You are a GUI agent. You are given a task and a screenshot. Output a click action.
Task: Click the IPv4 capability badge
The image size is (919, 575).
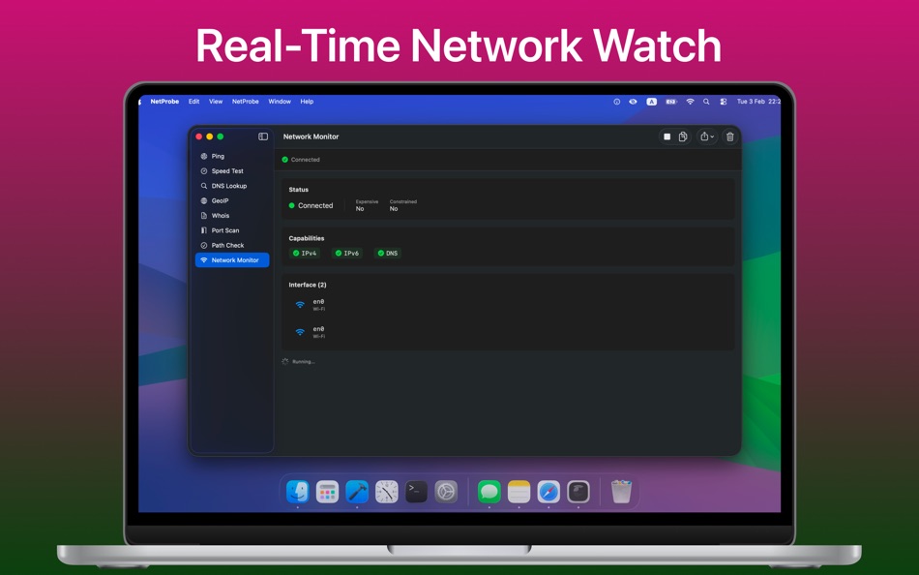coord(307,253)
